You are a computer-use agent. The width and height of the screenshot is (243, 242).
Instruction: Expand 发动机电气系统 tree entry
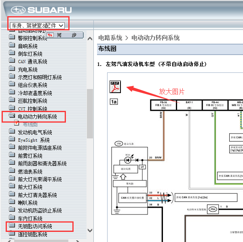click(35, 132)
